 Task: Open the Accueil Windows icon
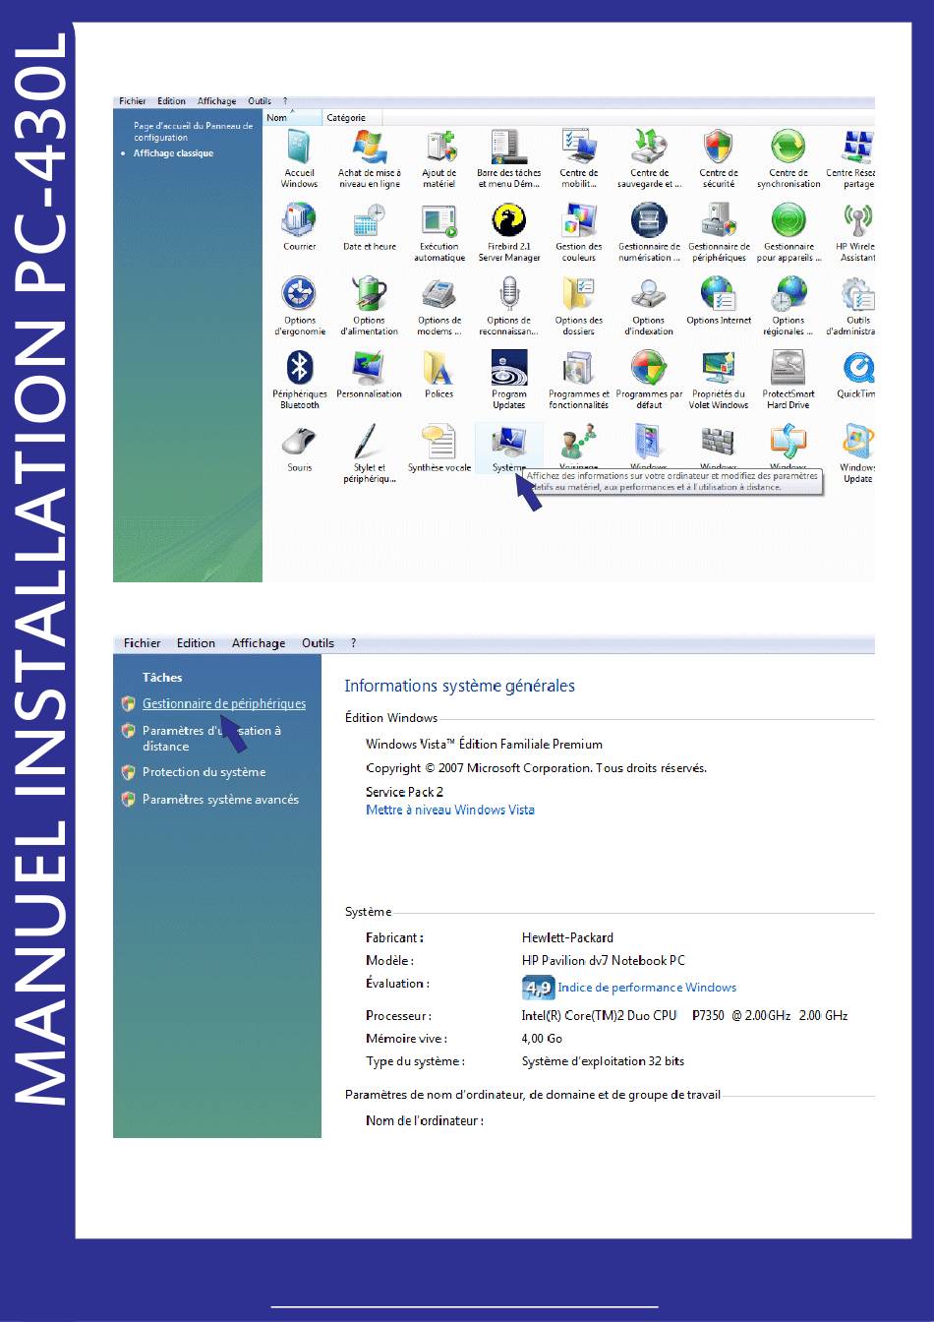(300, 148)
